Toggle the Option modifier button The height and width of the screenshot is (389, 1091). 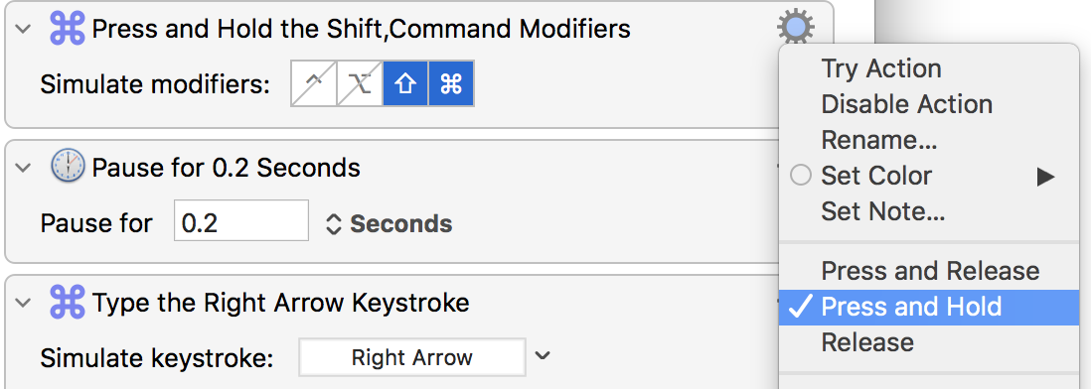click(360, 84)
